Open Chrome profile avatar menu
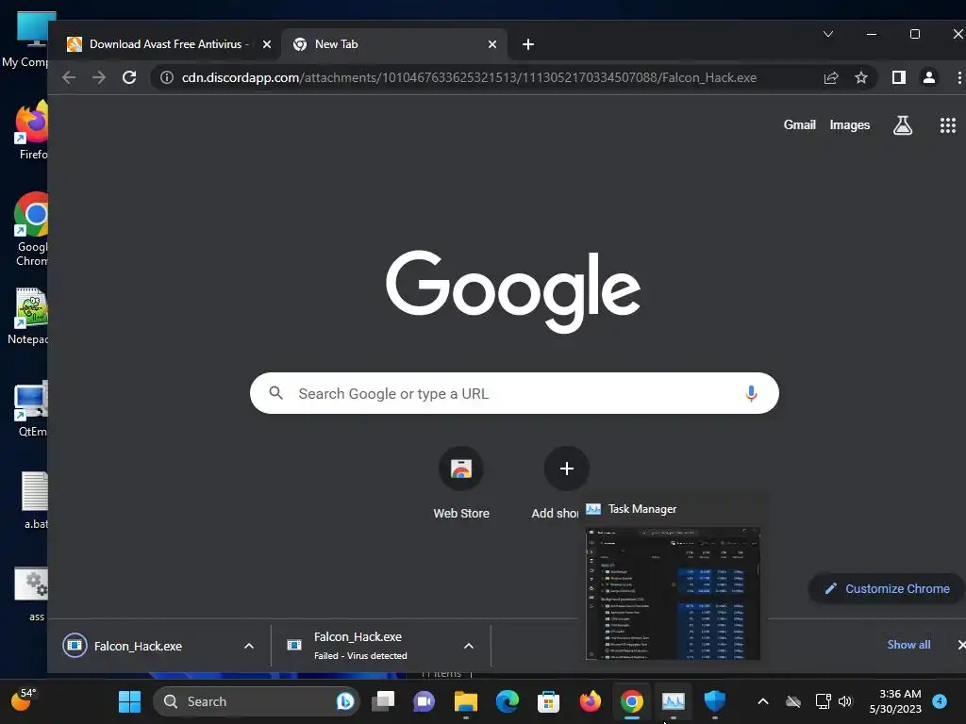The image size is (966, 724). [x=929, y=77]
